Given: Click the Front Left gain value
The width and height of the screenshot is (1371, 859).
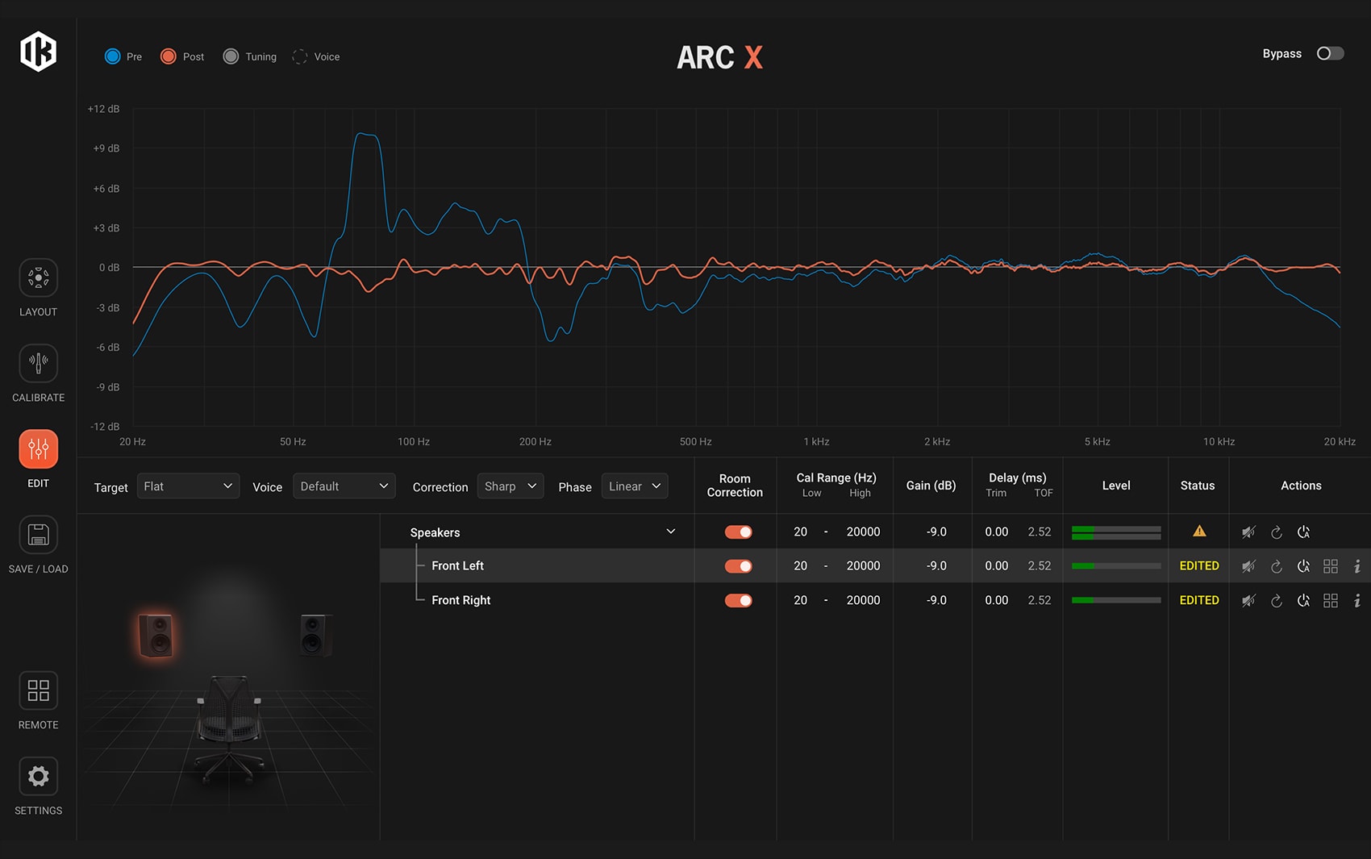Looking at the screenshot, I should tap(936, 566).
